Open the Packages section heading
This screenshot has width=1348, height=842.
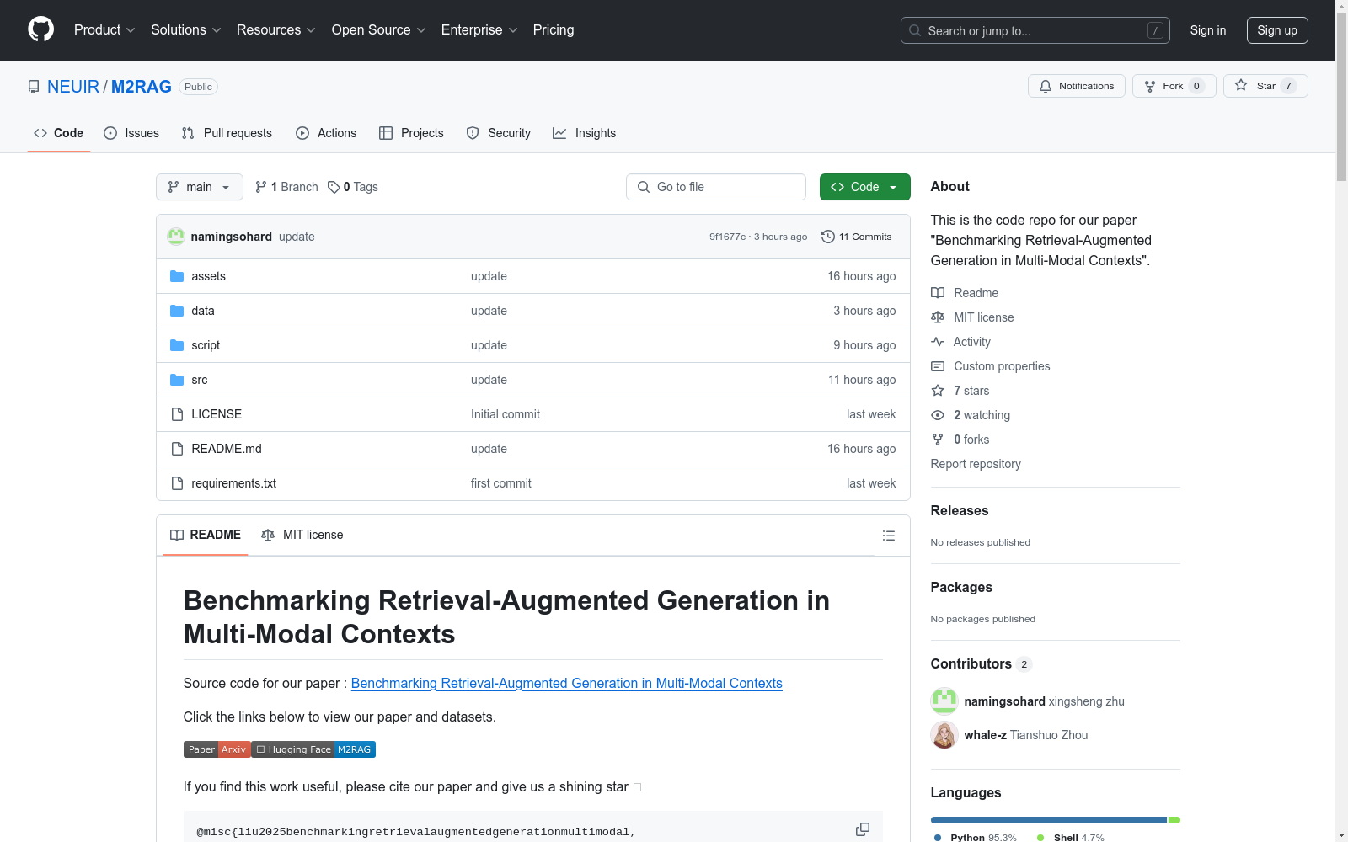tap(961, 587)
